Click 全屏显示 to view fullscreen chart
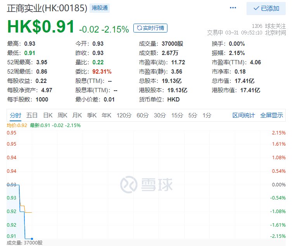295x246 pixels. 271,115
